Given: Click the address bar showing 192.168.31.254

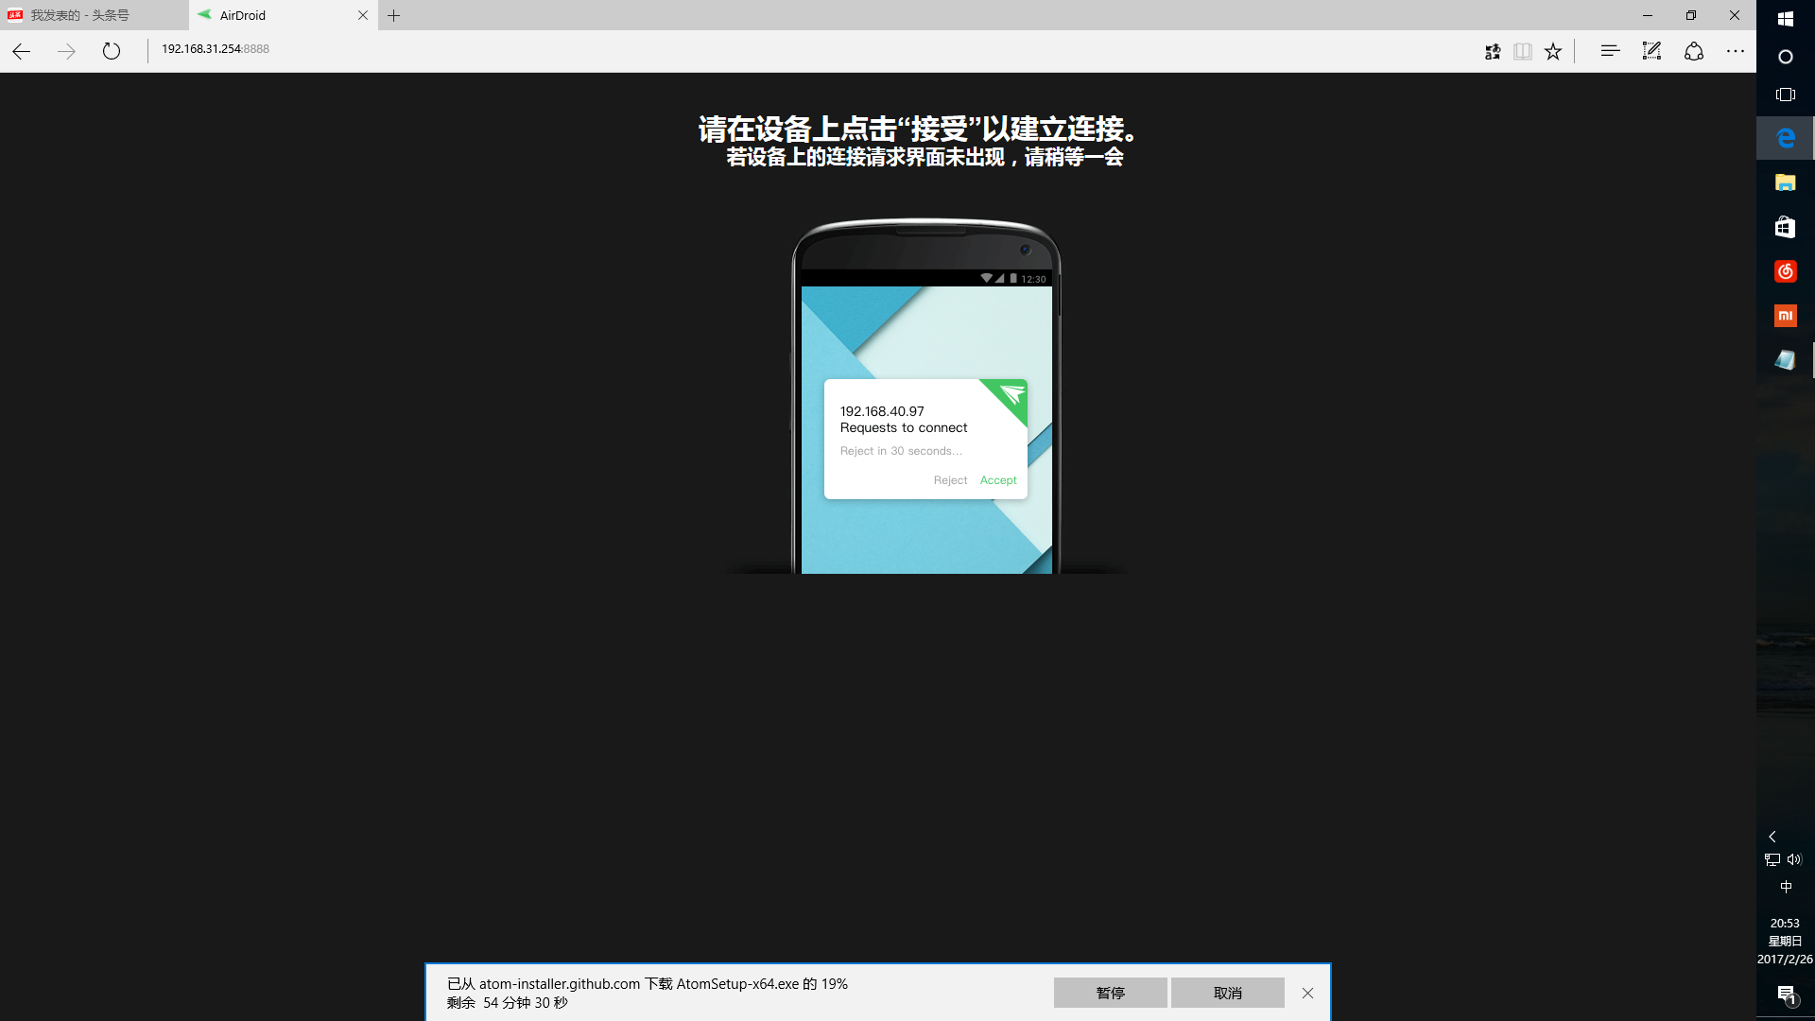Looking at the screenshot, I should click(x=215, y=49).
